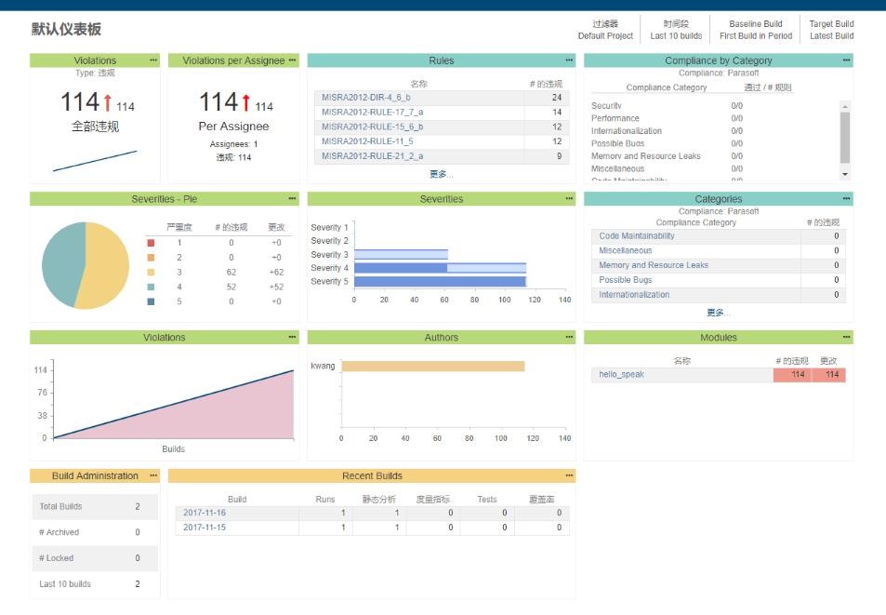Viewport: 886px width, 615px height.
Task: Open Compliance by Category widget menu
Action: (x=846, y=60)
